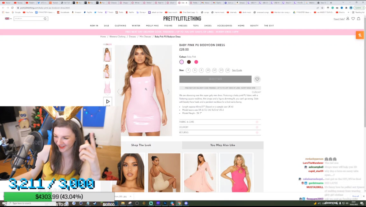Viewport: 366px width, 207px height.
Task: Select size 10
Action: 208,70
